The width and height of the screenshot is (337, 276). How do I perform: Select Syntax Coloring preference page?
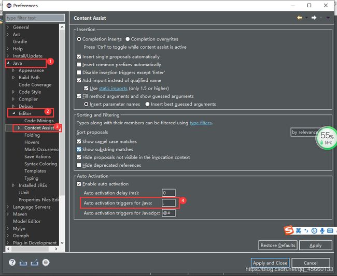(x=41, y=164)
